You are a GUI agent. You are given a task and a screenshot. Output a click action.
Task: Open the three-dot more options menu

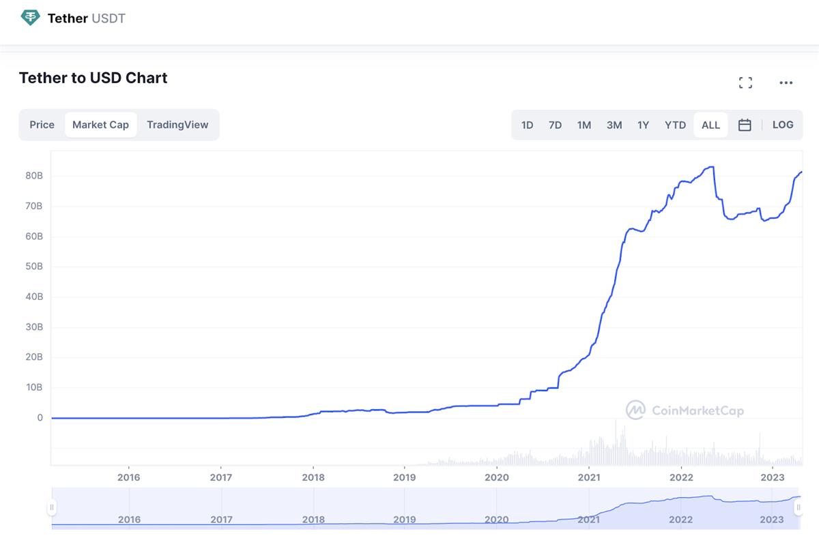[786, 83]
